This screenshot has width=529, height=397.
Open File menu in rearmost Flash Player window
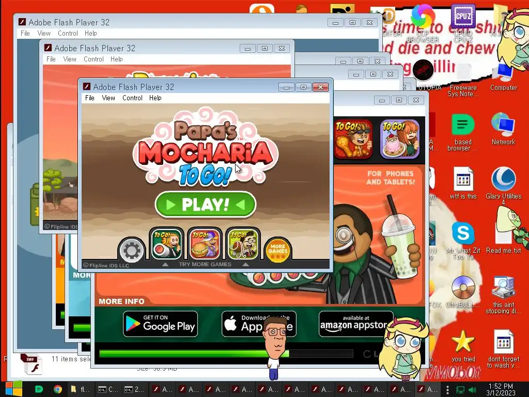pos(25,33)
